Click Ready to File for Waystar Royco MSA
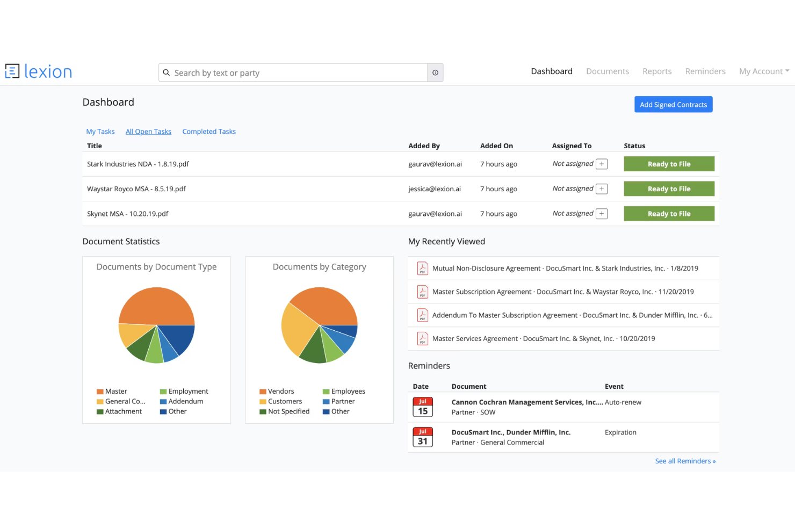This screenshot has width=795, height=530. click(669, 188)
